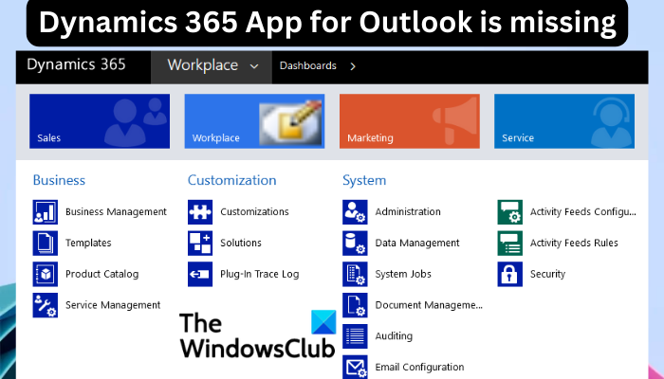
Task: Open the Administration link
Action: pos(408,212)
